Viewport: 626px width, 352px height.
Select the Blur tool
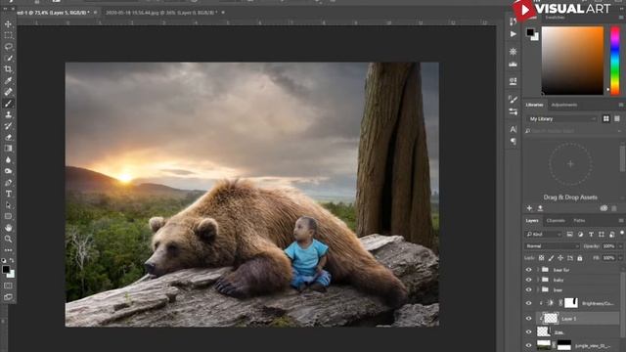pos(8,159)
